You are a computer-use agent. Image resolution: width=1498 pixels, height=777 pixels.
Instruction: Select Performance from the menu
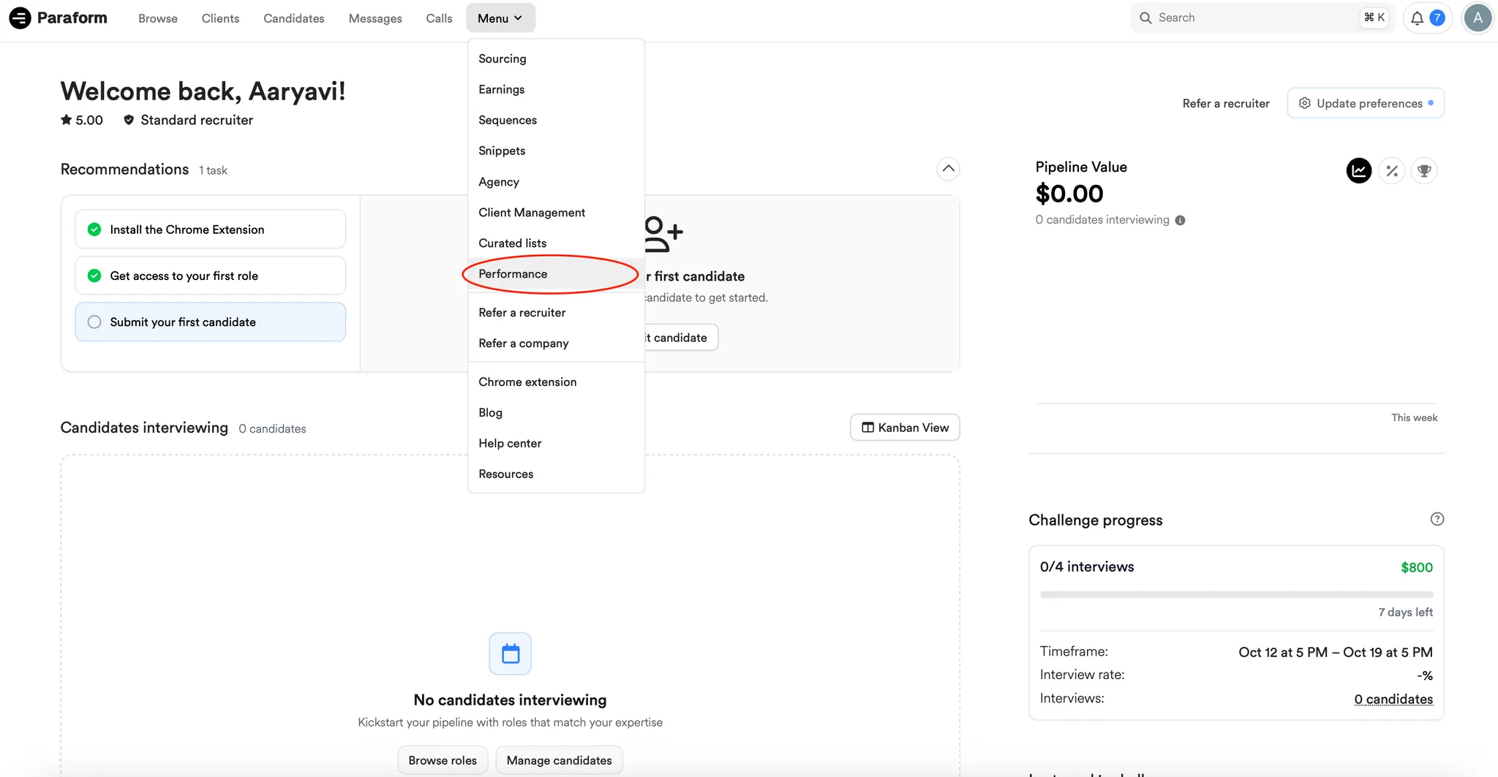coord(556,274)
